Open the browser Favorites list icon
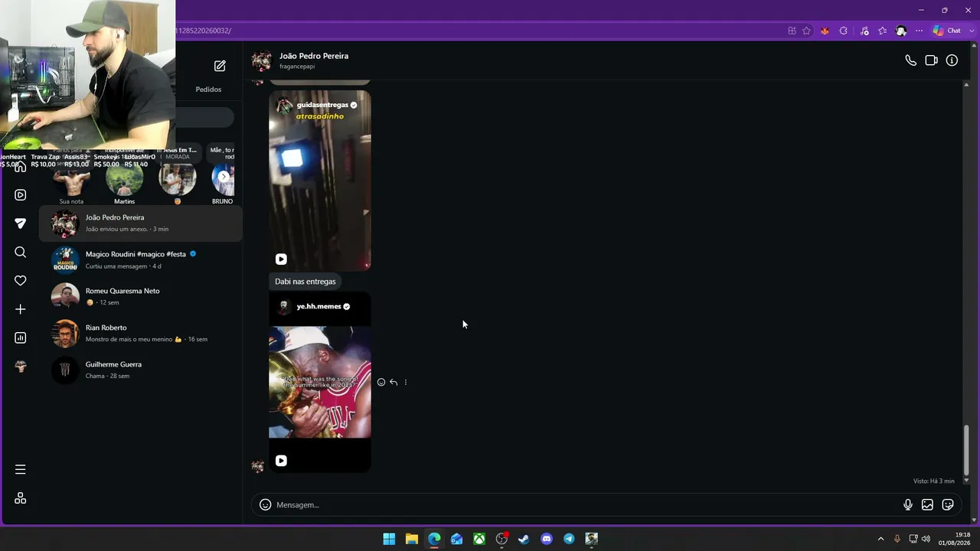Screen dimensions: 980x551 [x=883, y=31]
